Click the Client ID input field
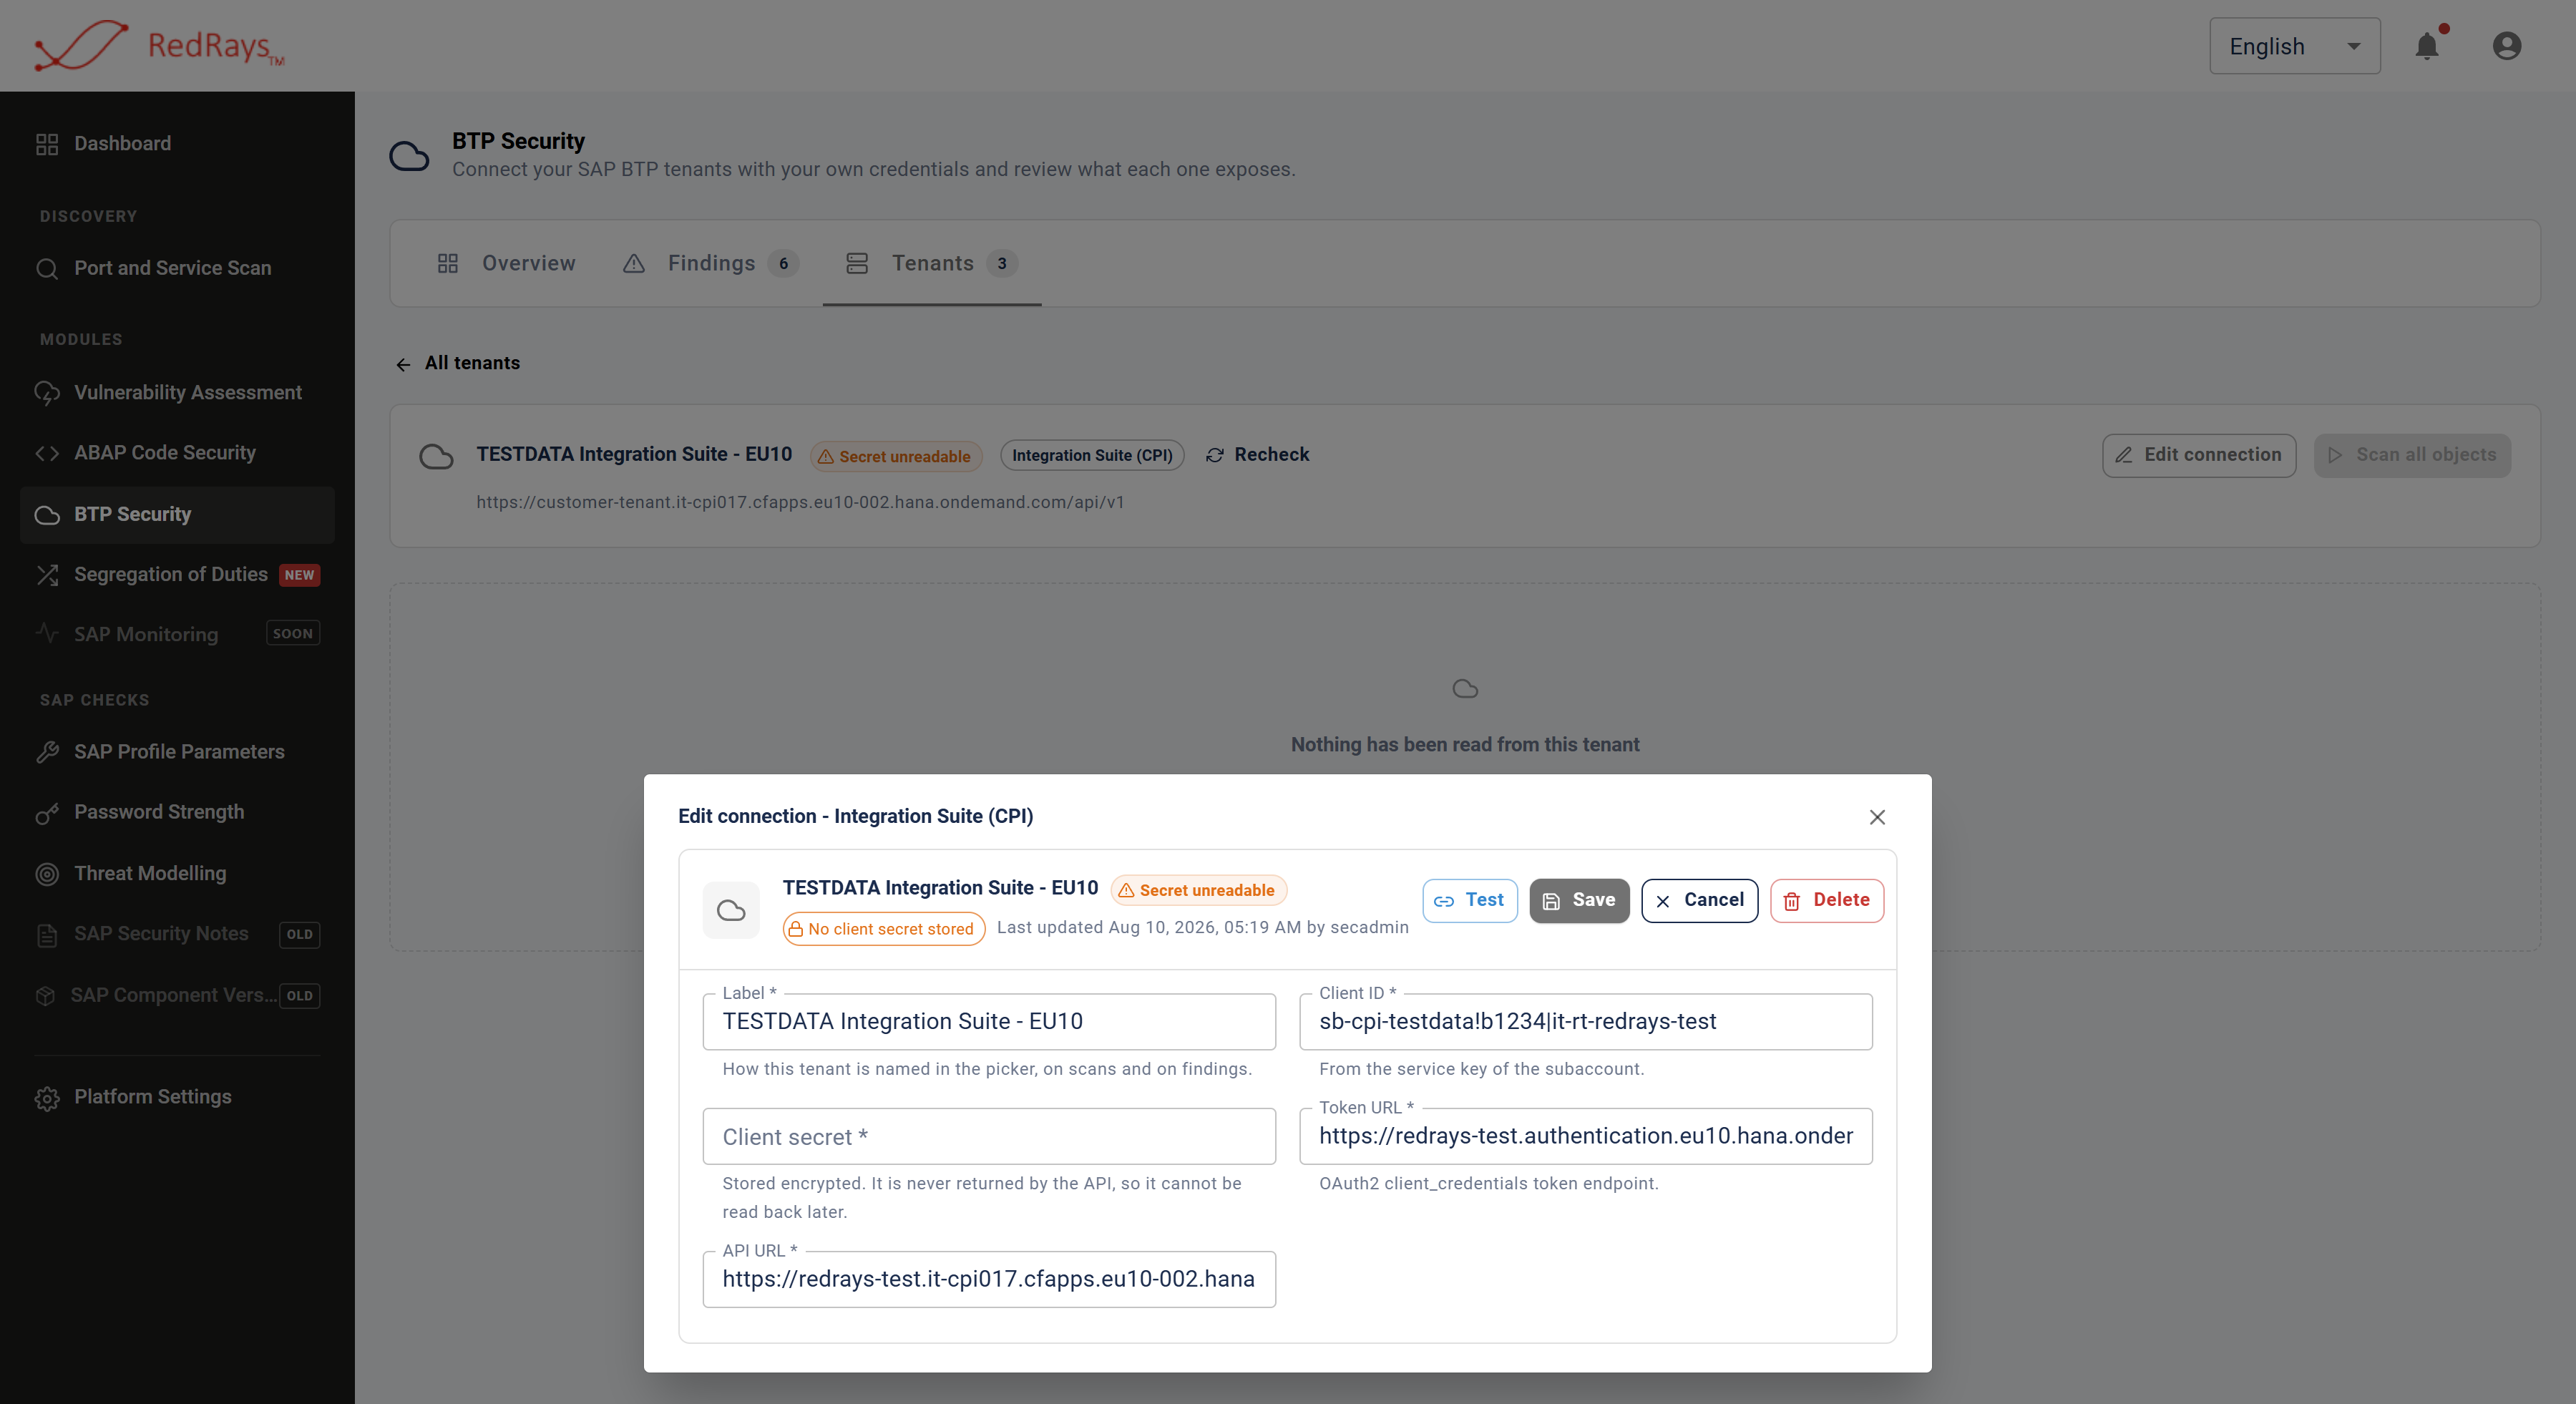The image size is (2576, 1404). click(x=1585, y=1021)
